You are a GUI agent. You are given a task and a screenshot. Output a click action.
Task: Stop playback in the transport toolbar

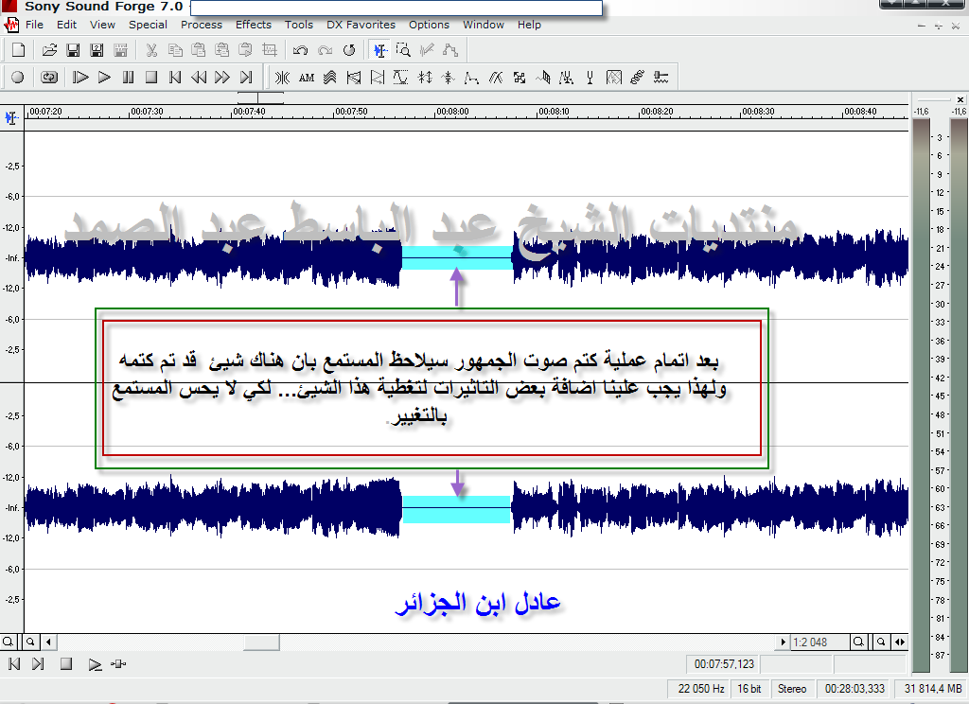click(151, 78)
